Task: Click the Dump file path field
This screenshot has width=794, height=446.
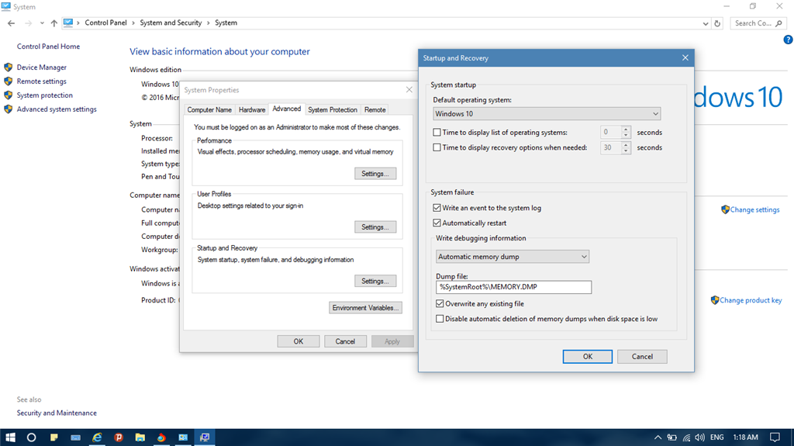Action: [513, 287]
